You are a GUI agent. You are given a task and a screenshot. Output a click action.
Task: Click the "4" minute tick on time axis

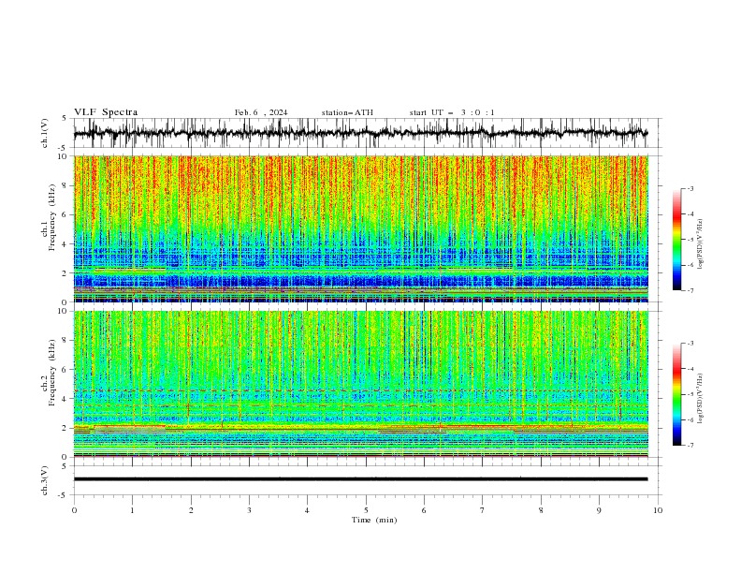[307, 510]
